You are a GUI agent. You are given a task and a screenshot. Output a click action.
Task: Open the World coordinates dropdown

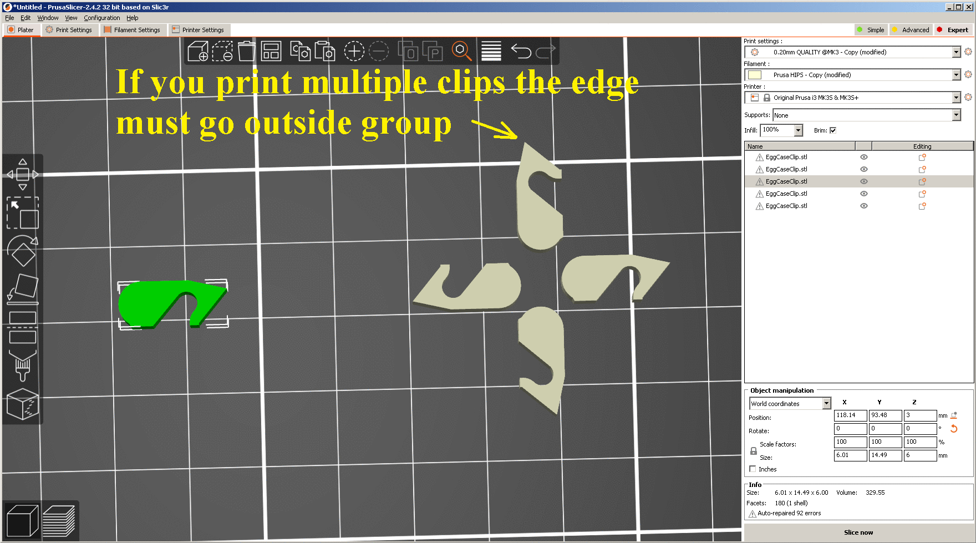826,404
